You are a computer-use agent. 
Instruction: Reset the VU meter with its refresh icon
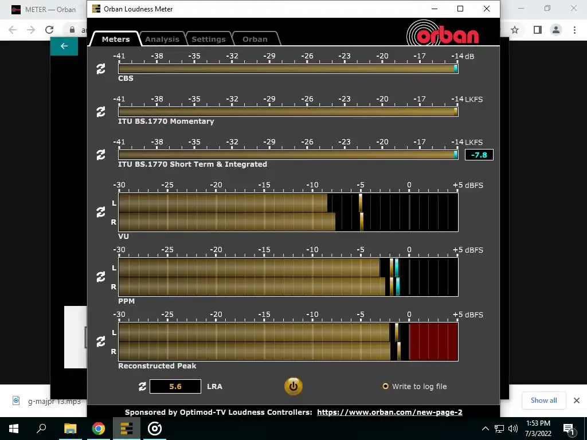pyautogui.click(x=101, y=212)
